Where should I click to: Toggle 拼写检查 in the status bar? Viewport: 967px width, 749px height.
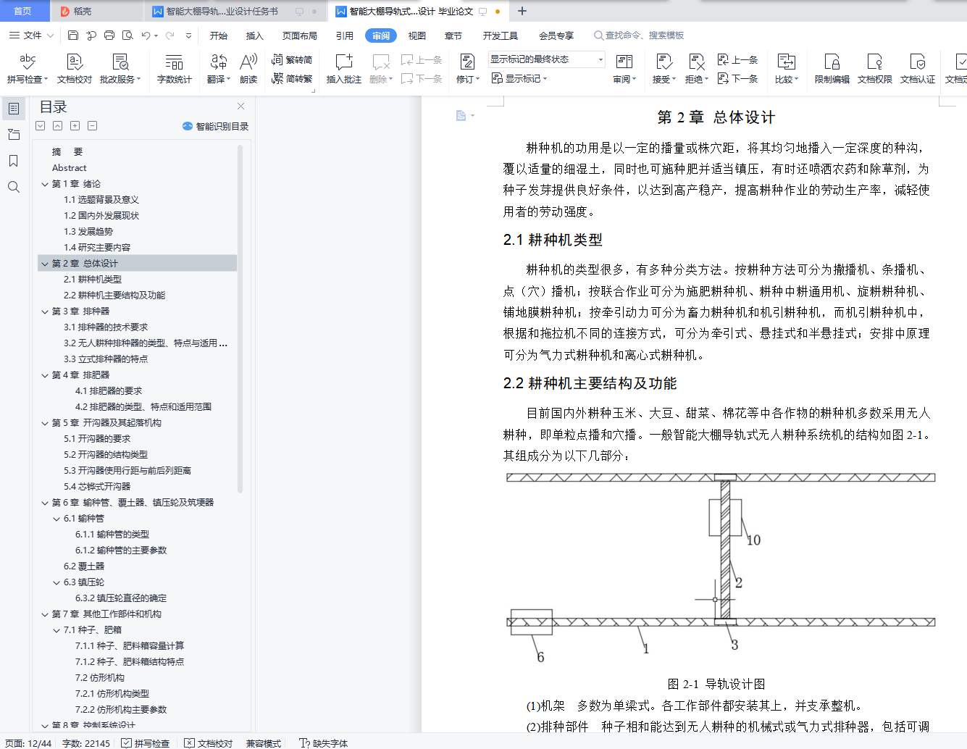(x=146, y=743)
